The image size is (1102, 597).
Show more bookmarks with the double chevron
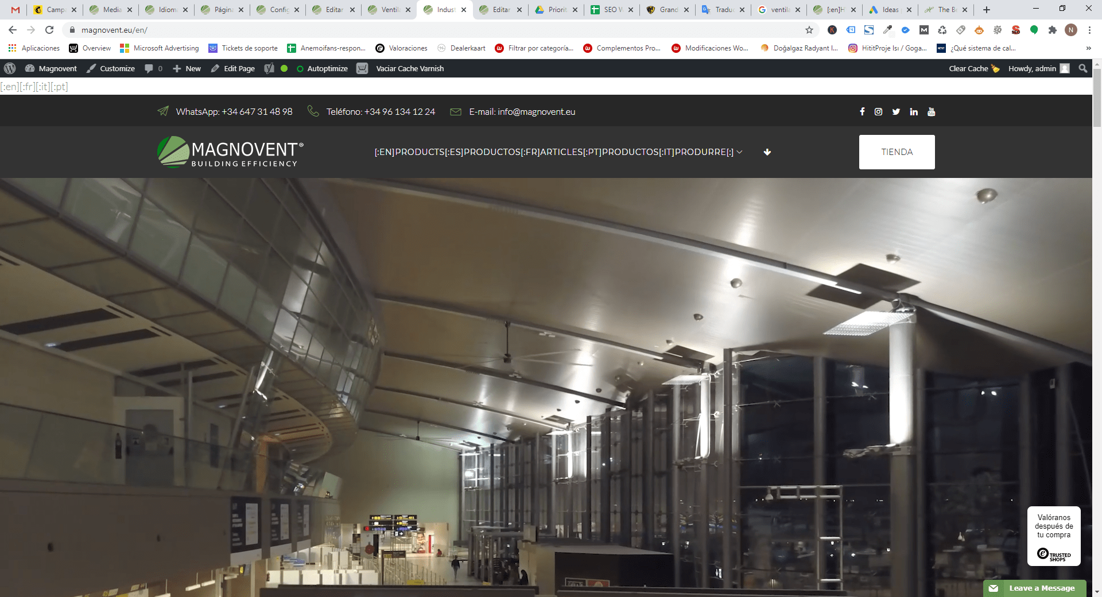1089,48
